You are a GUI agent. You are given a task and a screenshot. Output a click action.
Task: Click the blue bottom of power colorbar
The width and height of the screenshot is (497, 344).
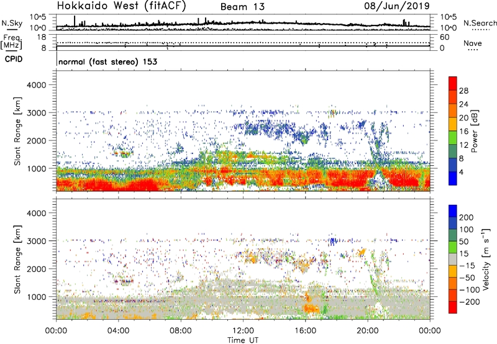click(453, 178)
